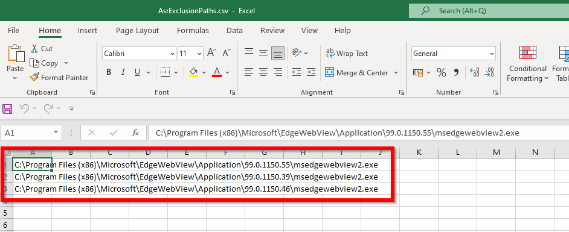Align text left
This screenshot has width=569, height=232.
coord(249,72)
